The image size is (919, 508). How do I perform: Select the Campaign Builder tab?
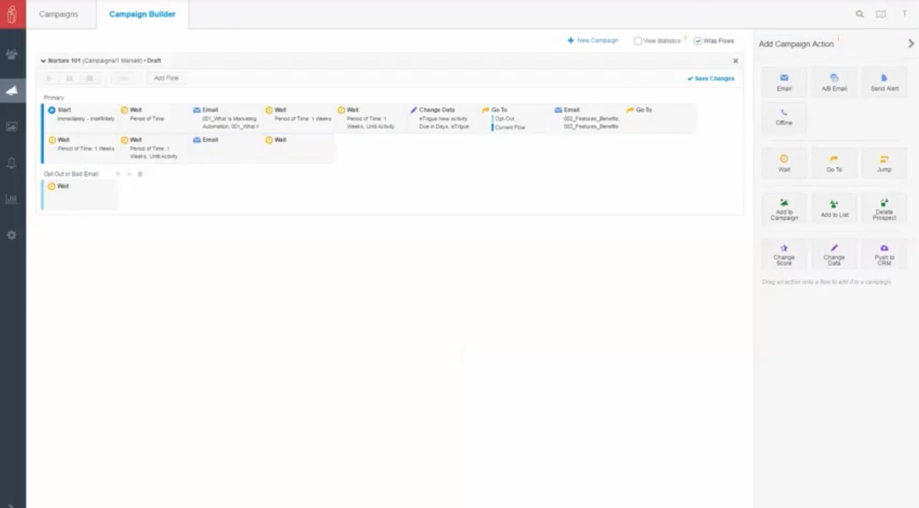[143, 14]
